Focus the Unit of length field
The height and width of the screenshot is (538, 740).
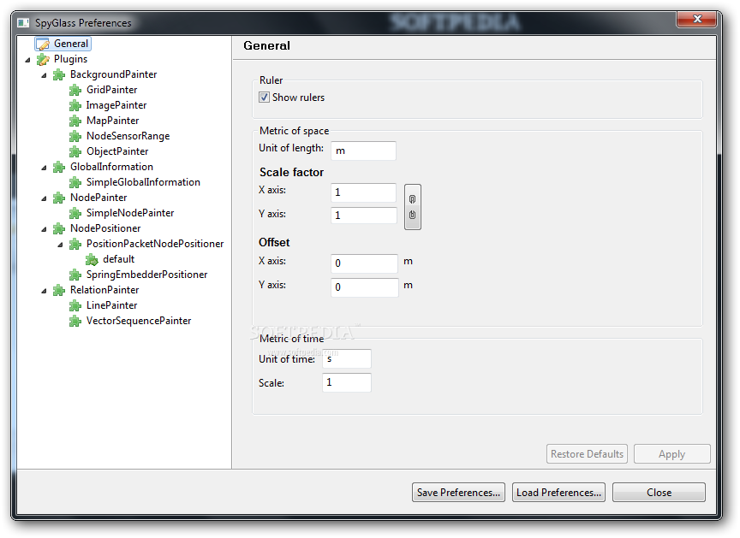(363, 151)
